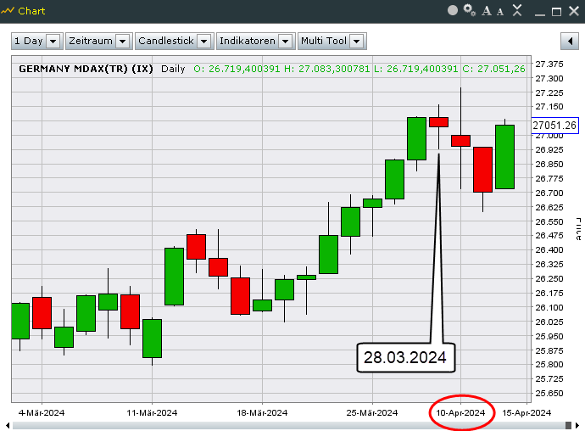
Task: Click the scrollbar thumb grip at right end
Action: coord(568,425)
